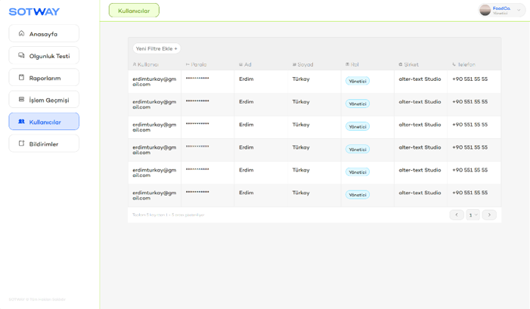The width and height of the screenshot is (530, 309).
Task: Go to next page with right chevron
Action: pos(489,215)
